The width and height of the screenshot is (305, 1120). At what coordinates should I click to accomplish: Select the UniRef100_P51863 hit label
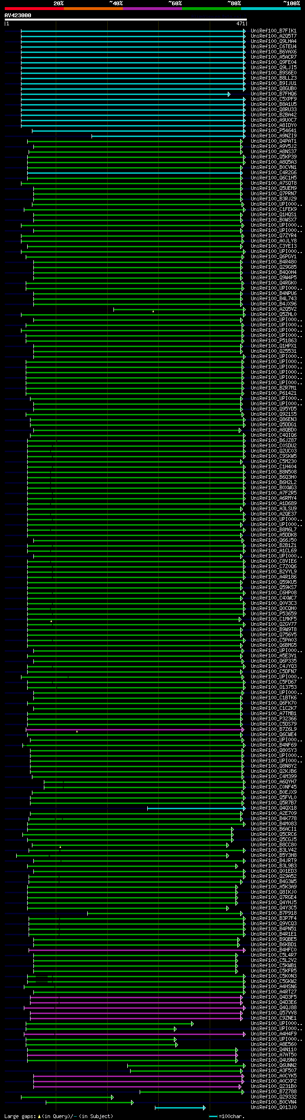274,341
